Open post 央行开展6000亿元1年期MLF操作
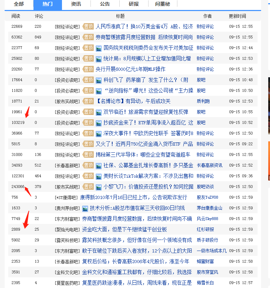Viewport: 270px width, 288px height. pos(130,69)
